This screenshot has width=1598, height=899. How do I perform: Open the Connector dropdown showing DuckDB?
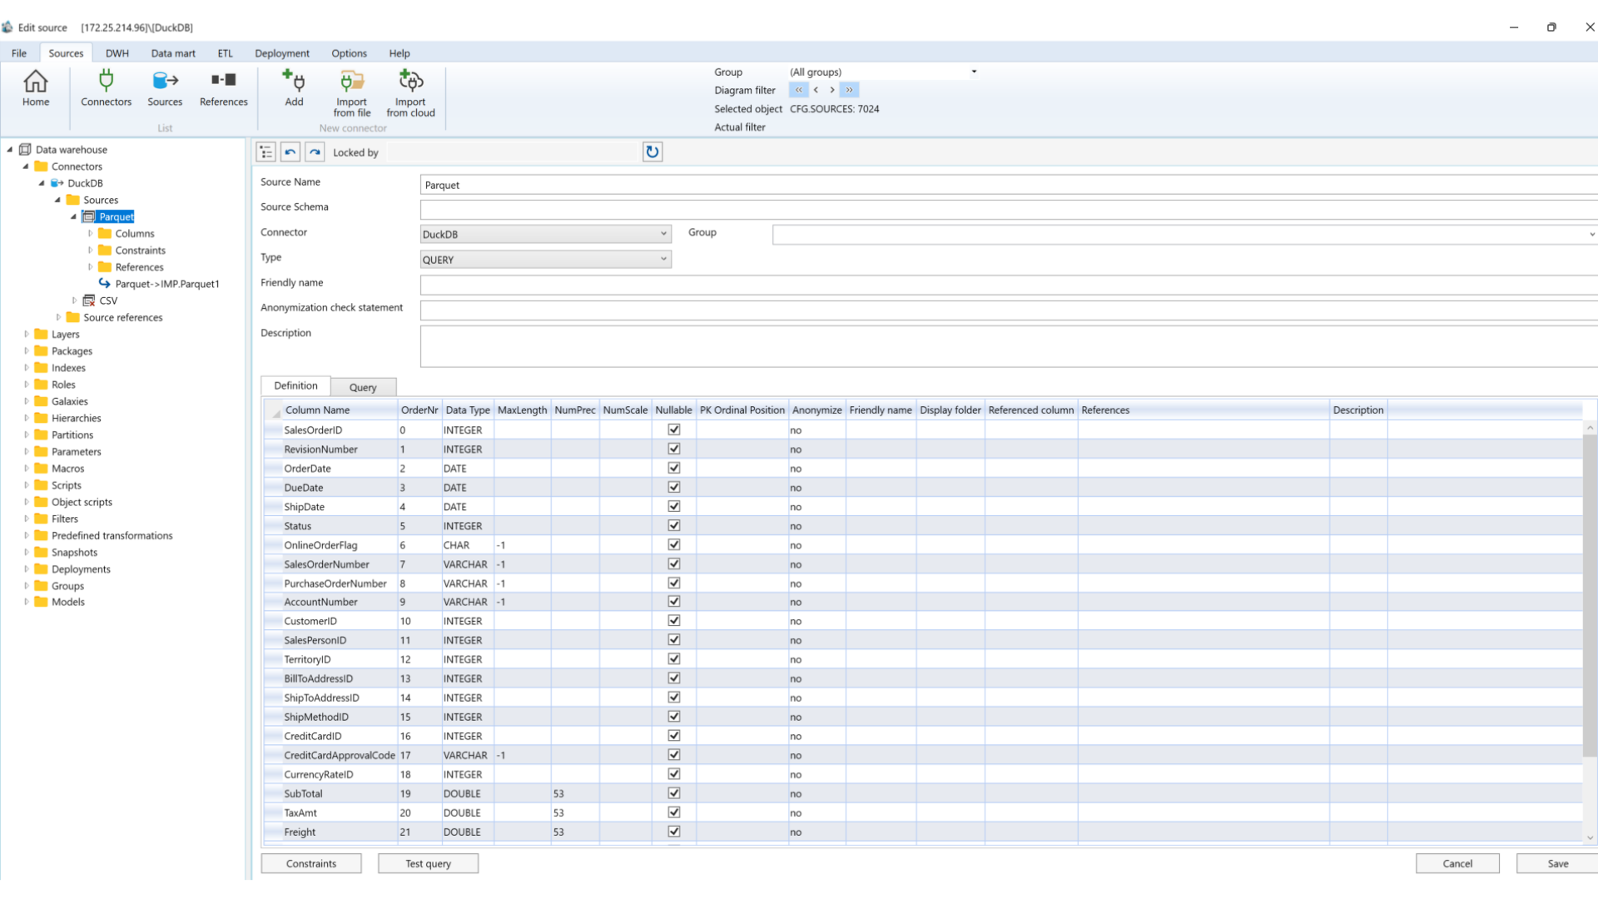click(545, 234)
